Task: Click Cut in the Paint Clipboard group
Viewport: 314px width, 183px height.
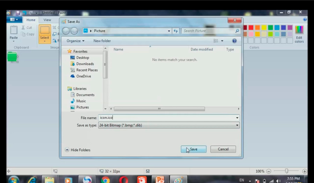Action: [x=27, y=28]
